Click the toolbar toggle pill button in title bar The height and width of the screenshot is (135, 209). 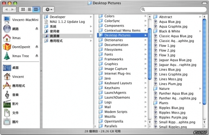click(204, 3)
